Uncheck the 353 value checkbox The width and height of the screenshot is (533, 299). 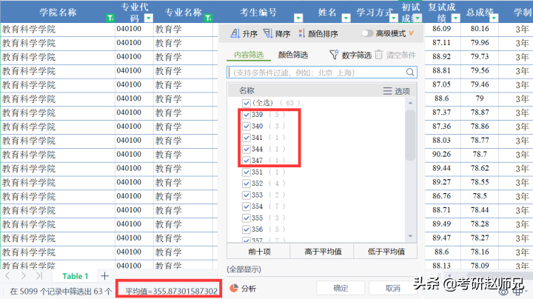247,195
